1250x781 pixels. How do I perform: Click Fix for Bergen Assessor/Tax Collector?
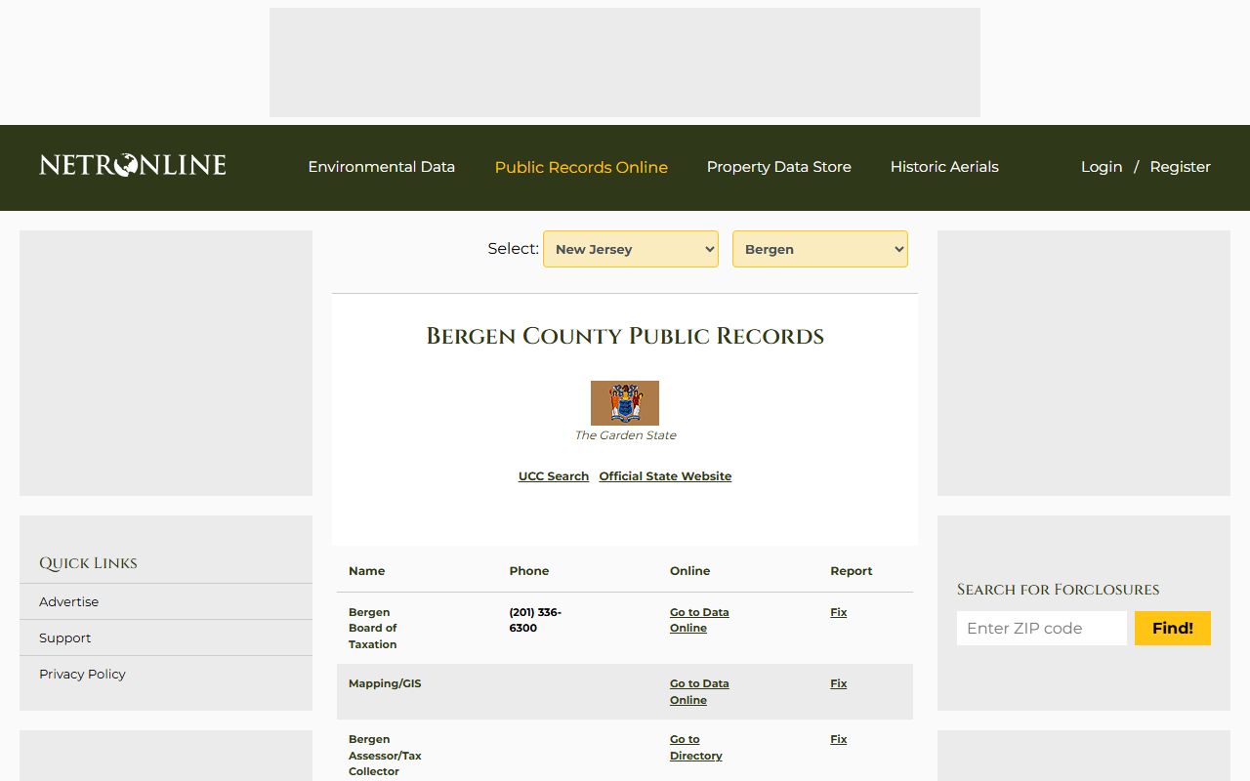tap(839, 739)
